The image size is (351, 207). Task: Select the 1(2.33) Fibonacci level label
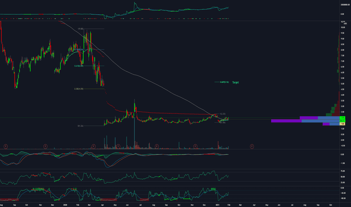coord(223,114)
